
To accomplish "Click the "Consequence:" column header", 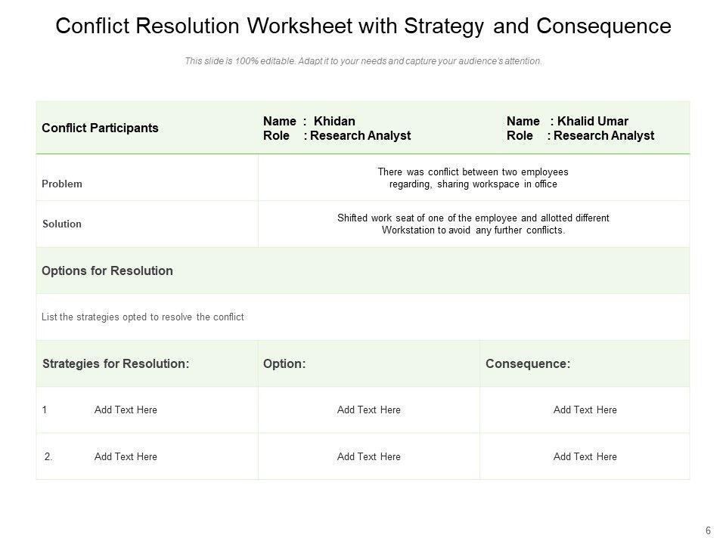I will [x=528, y=363].
